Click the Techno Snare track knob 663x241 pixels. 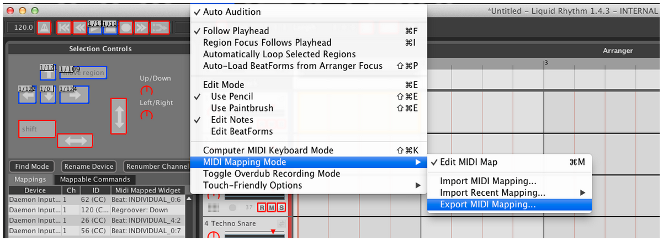tap(212, 236)
